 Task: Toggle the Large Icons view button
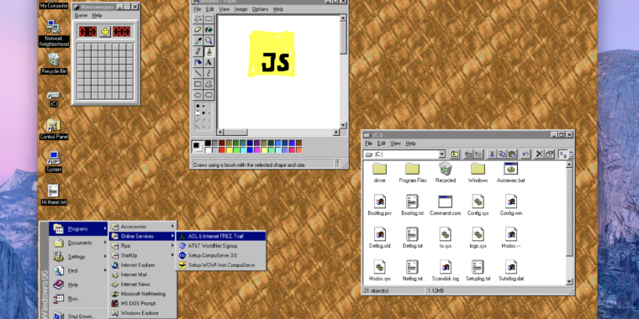[563, 154]
